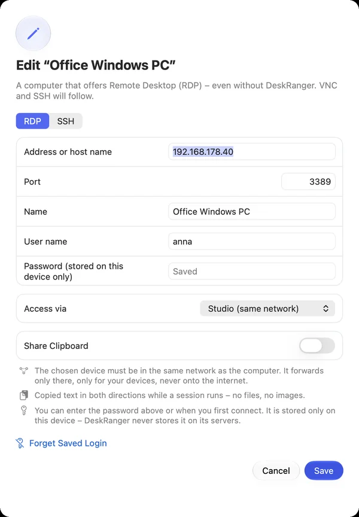Click the "Port" label
This screenshot has height=517, width=359.
(32, 182)
